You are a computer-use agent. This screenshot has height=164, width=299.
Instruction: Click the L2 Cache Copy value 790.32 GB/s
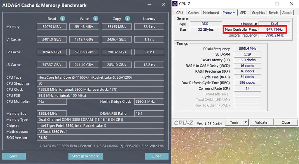pyautogui.click(x=117, y=52)
